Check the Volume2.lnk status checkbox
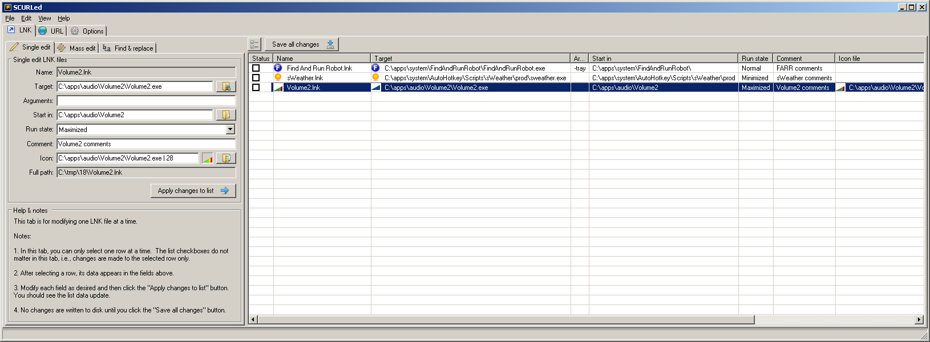This screenshot has width=930, height=342. click(x=256, y=87)
